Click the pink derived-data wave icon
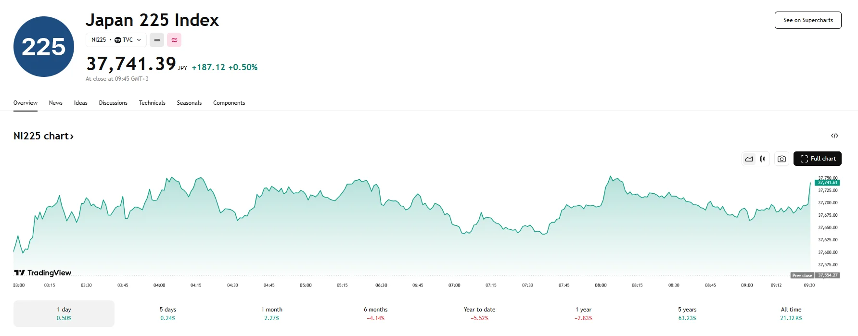This screenshot has height=336, width=858. point(174,40)
